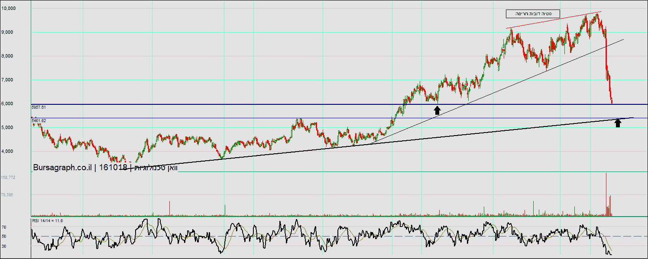Click the 5957.61 price level label
The image size is (648, 259).
pos(39,107)
